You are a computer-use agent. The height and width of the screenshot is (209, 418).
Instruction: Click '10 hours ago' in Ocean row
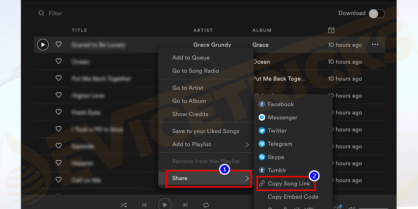[x=345, y=62]
